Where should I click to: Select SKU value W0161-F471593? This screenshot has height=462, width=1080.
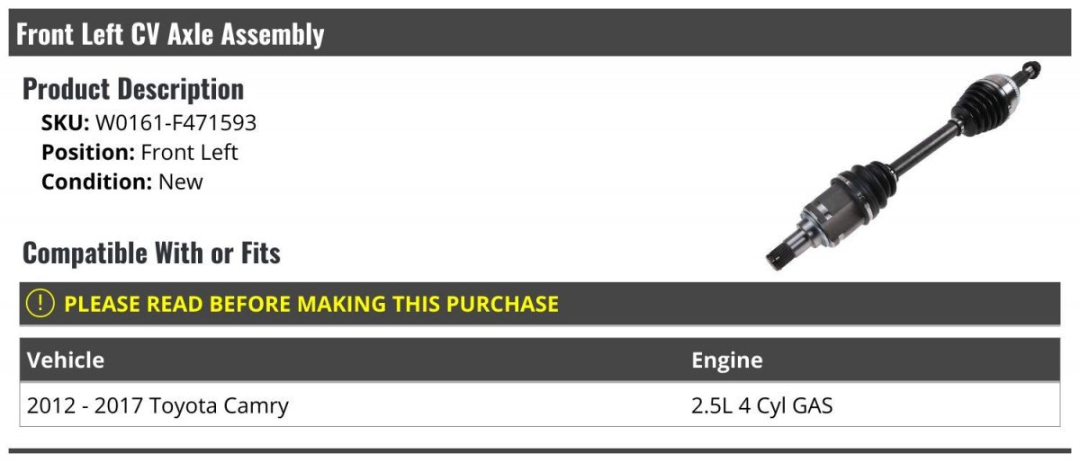tap(175, 123)
